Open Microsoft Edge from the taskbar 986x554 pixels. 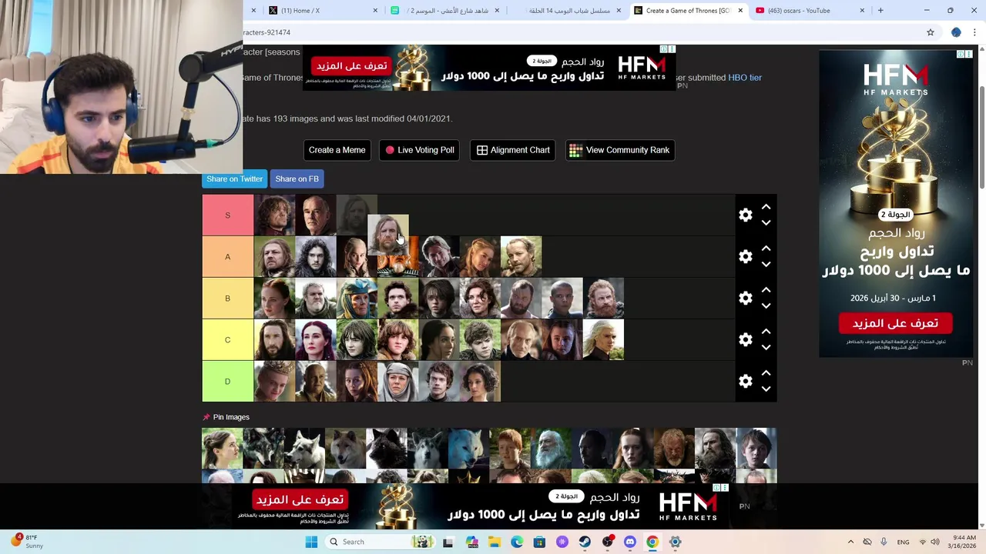click(x=517, y=542)
